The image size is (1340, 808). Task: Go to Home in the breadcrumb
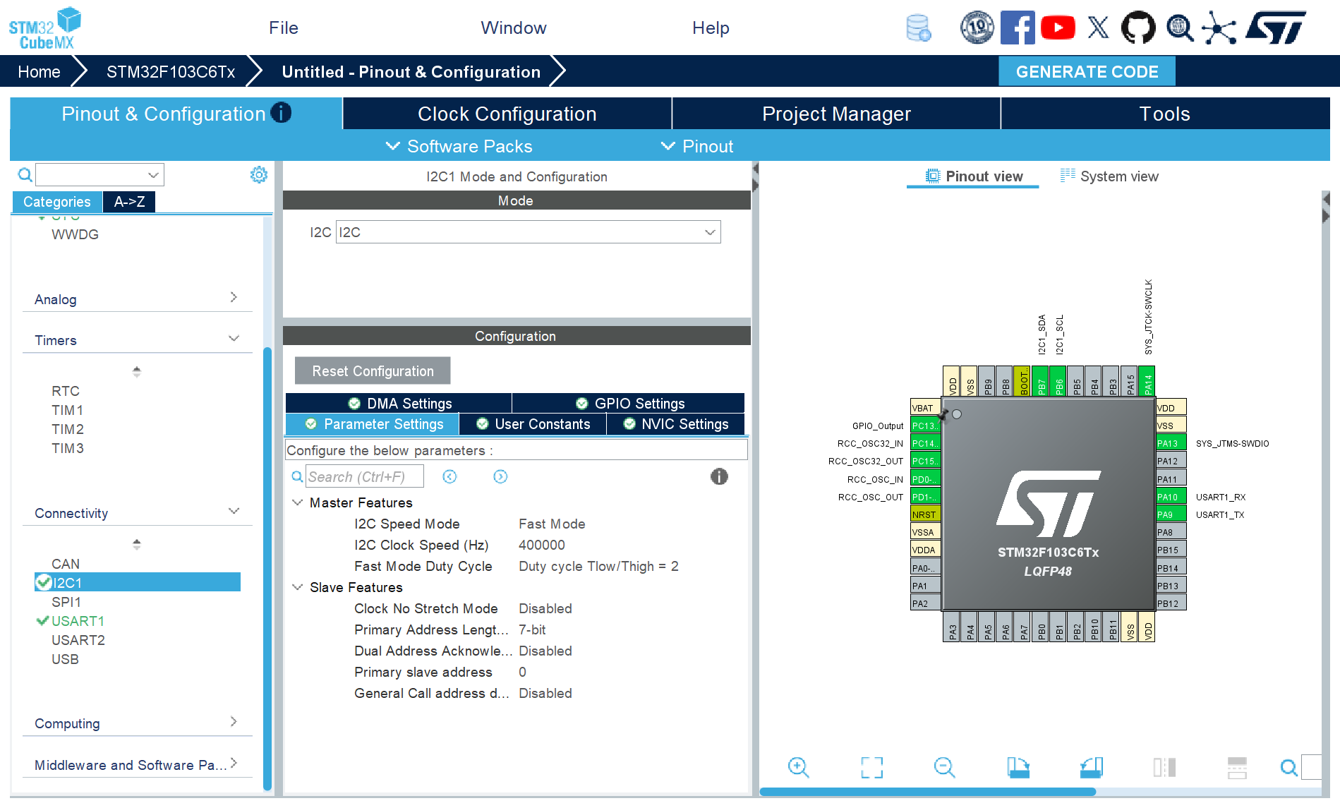tap(39, 71)
